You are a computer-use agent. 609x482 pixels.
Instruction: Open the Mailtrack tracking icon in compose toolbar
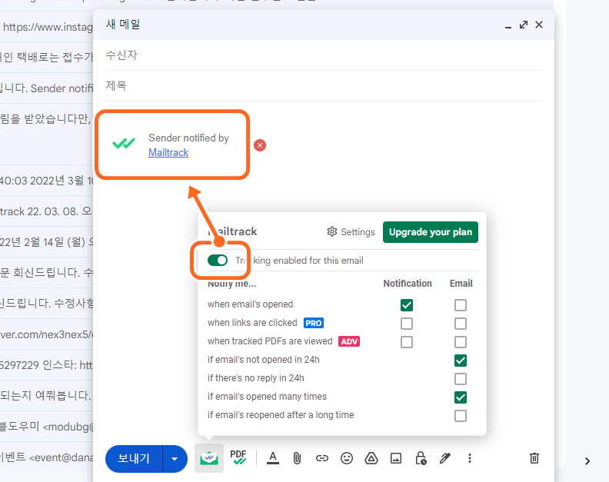209,458
